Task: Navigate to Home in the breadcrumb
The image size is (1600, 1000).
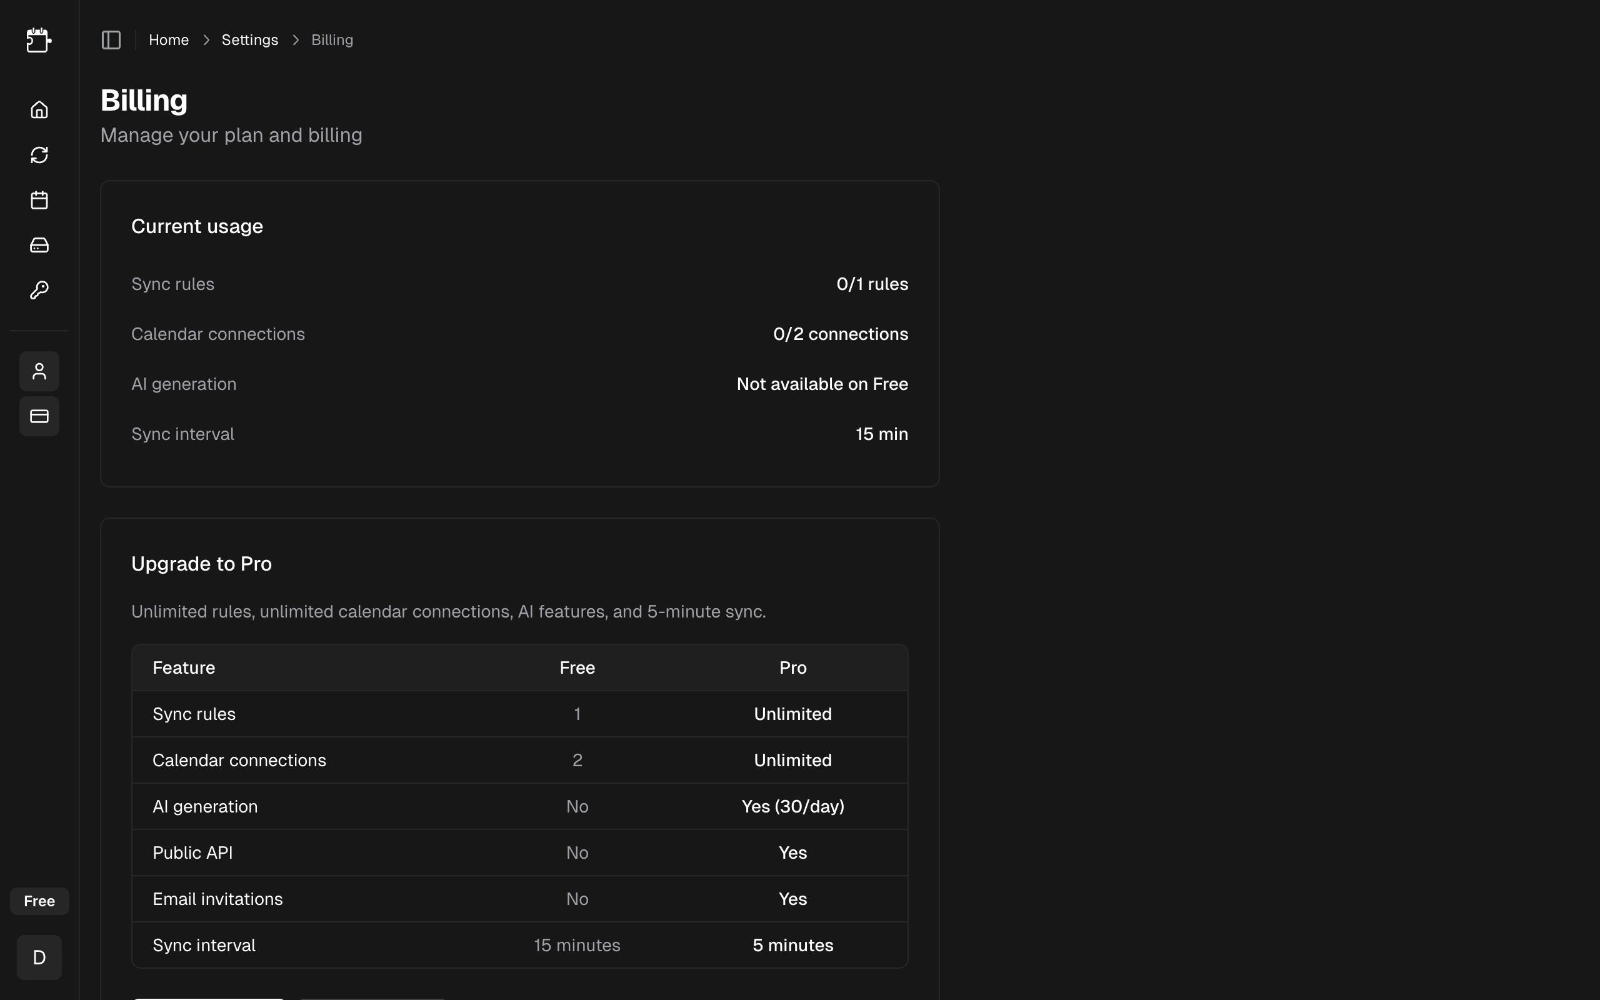Action: pos(169,39)
